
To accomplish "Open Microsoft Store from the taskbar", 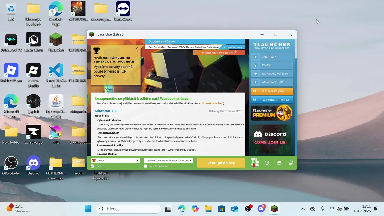I will pyautogui.click(x=221, y=209).
